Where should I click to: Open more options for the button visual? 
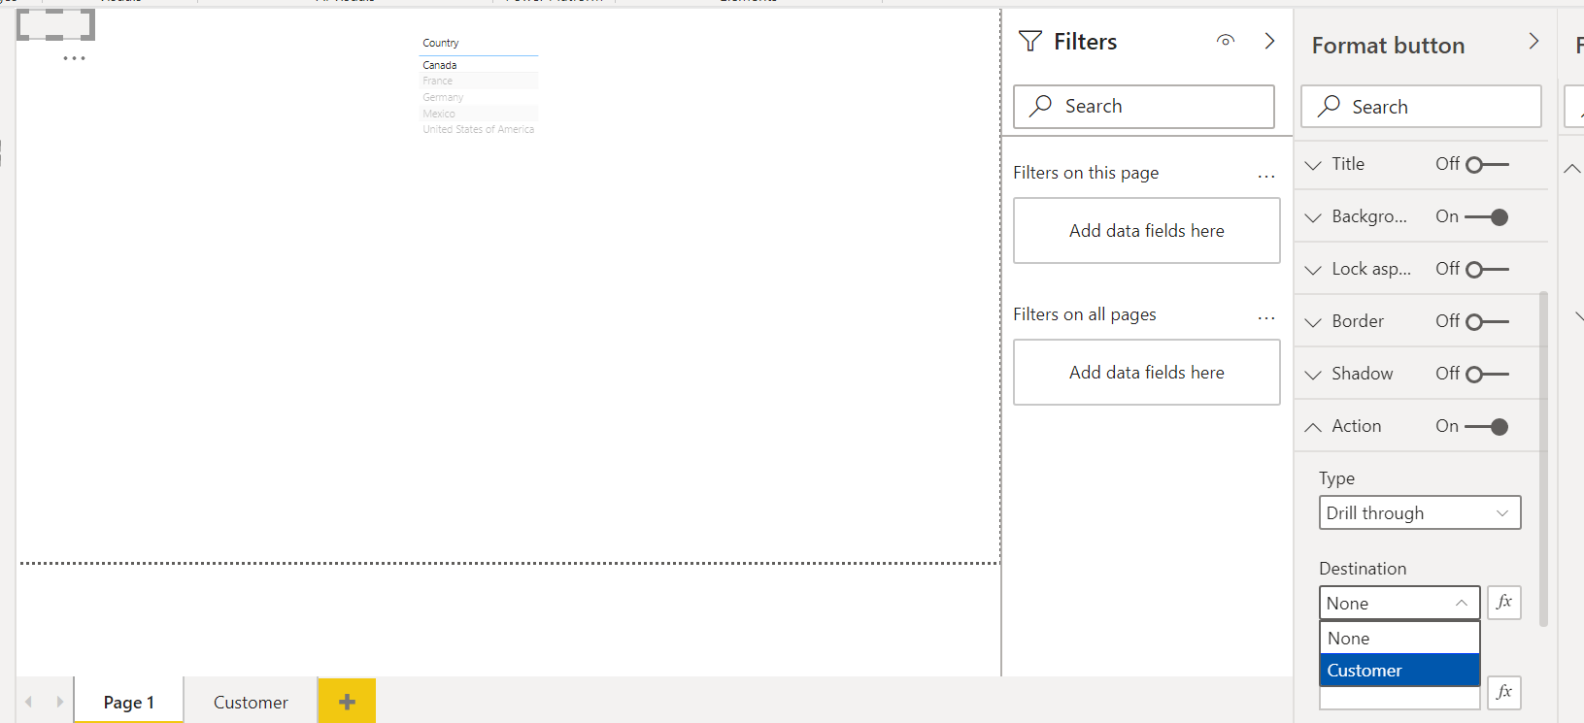point(74,58)
